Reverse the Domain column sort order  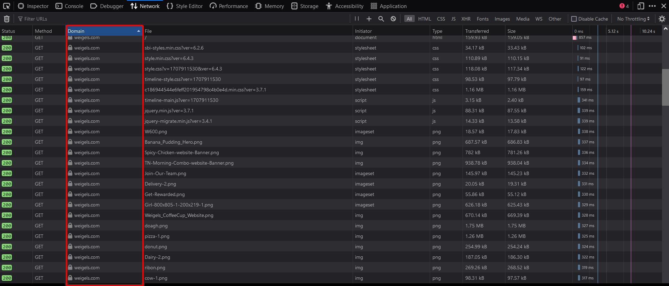pyautogui.click(x=104, y=31)
